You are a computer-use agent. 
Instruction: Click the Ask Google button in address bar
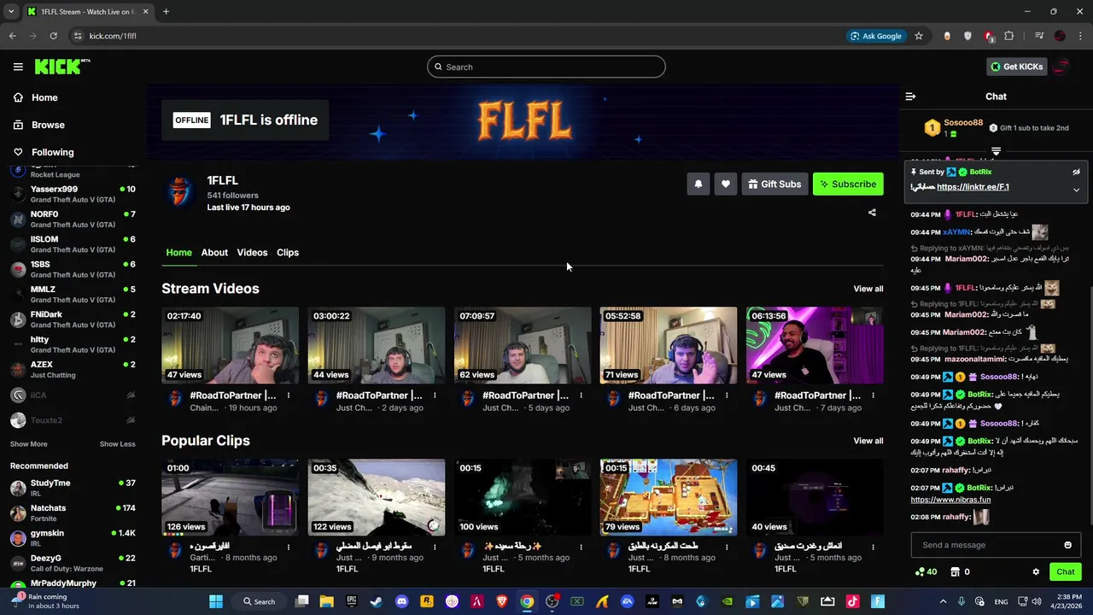pyautogui.click(x=876, y=36)
